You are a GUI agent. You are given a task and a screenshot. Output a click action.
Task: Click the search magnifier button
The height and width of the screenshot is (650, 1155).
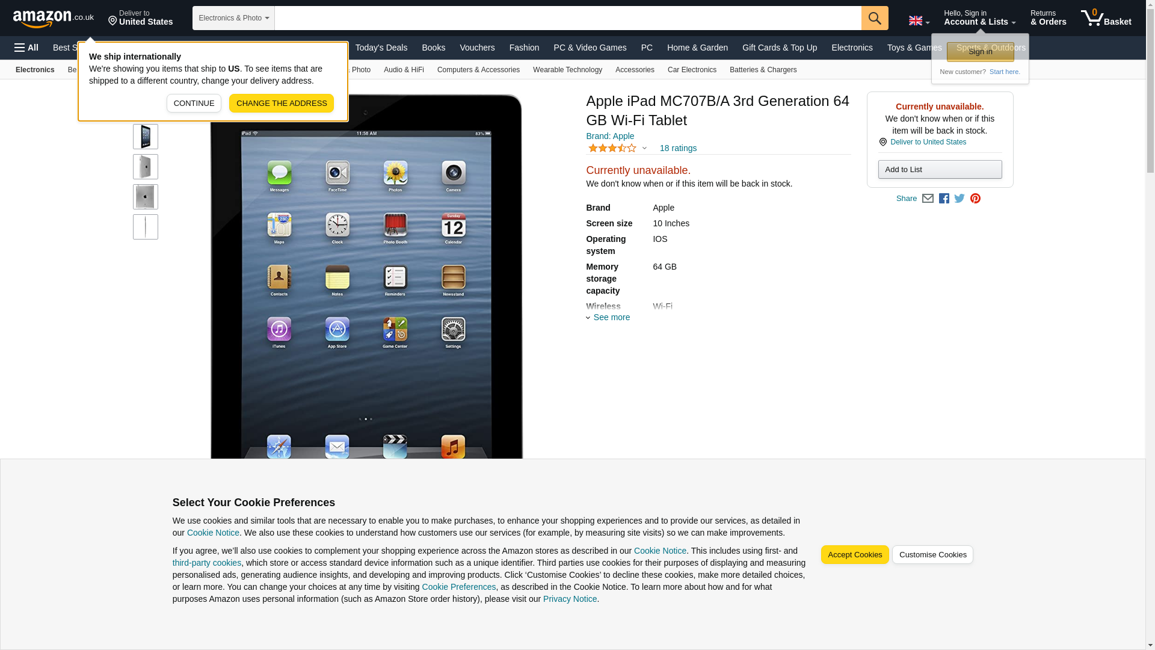[x=875, y=18]
